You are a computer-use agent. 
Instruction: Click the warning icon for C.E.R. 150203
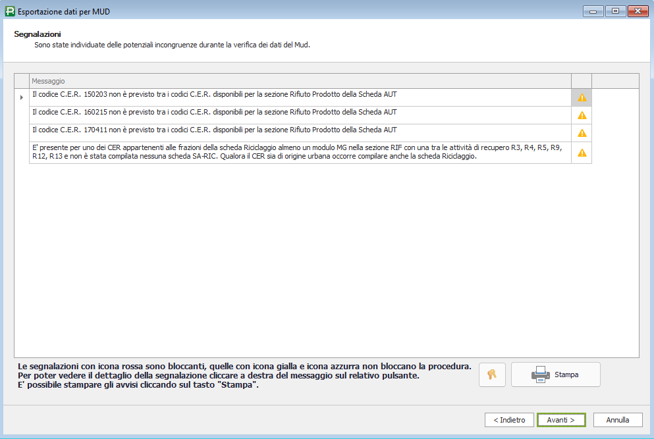click(582, 97)
